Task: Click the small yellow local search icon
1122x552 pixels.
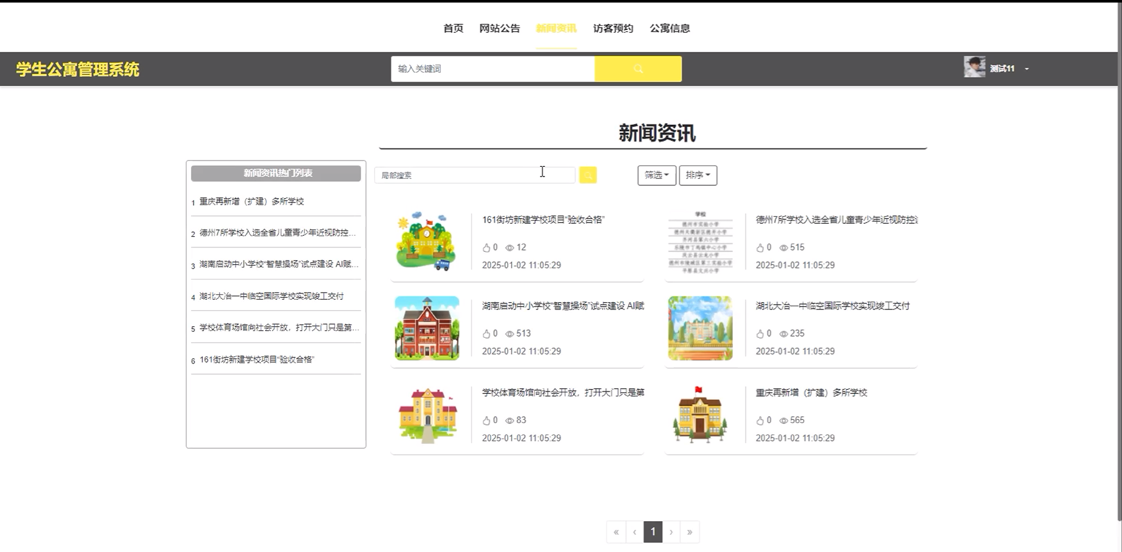Action: 588,175
